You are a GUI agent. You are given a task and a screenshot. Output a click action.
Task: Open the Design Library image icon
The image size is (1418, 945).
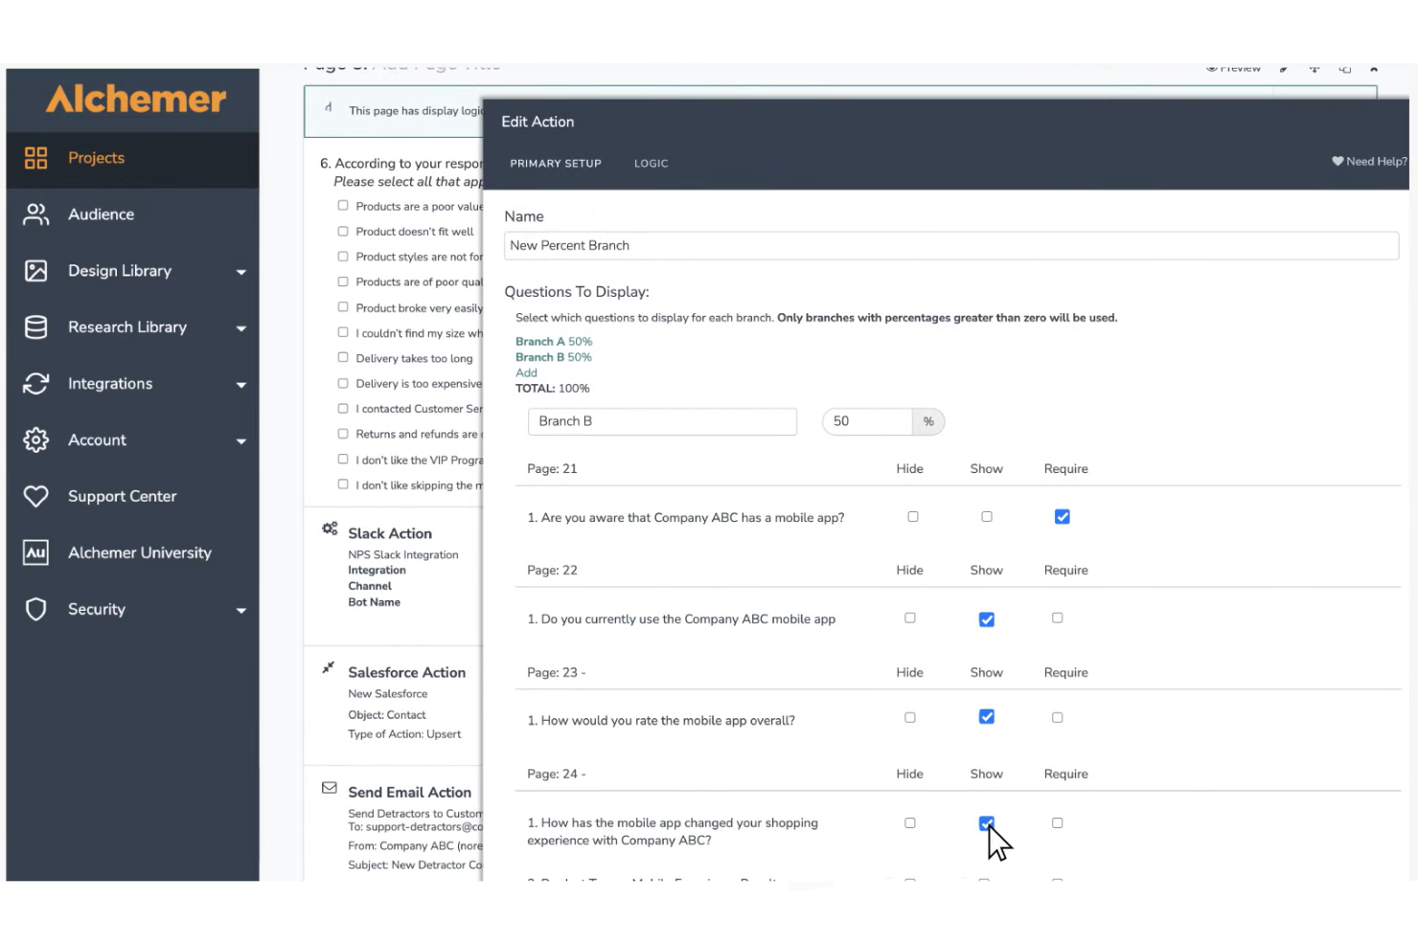[x=35, y=271]
